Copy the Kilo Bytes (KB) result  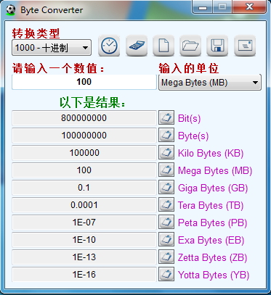tap(166, 152)
